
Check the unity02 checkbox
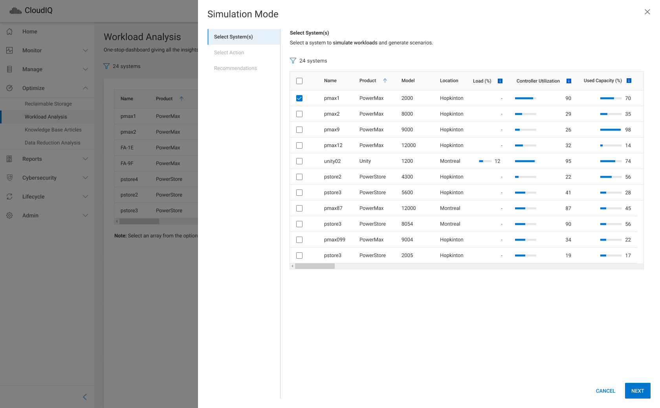click(299, 161)
